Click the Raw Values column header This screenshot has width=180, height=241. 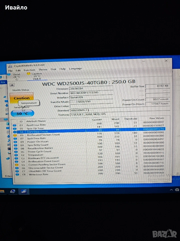(x=156, y=118)
